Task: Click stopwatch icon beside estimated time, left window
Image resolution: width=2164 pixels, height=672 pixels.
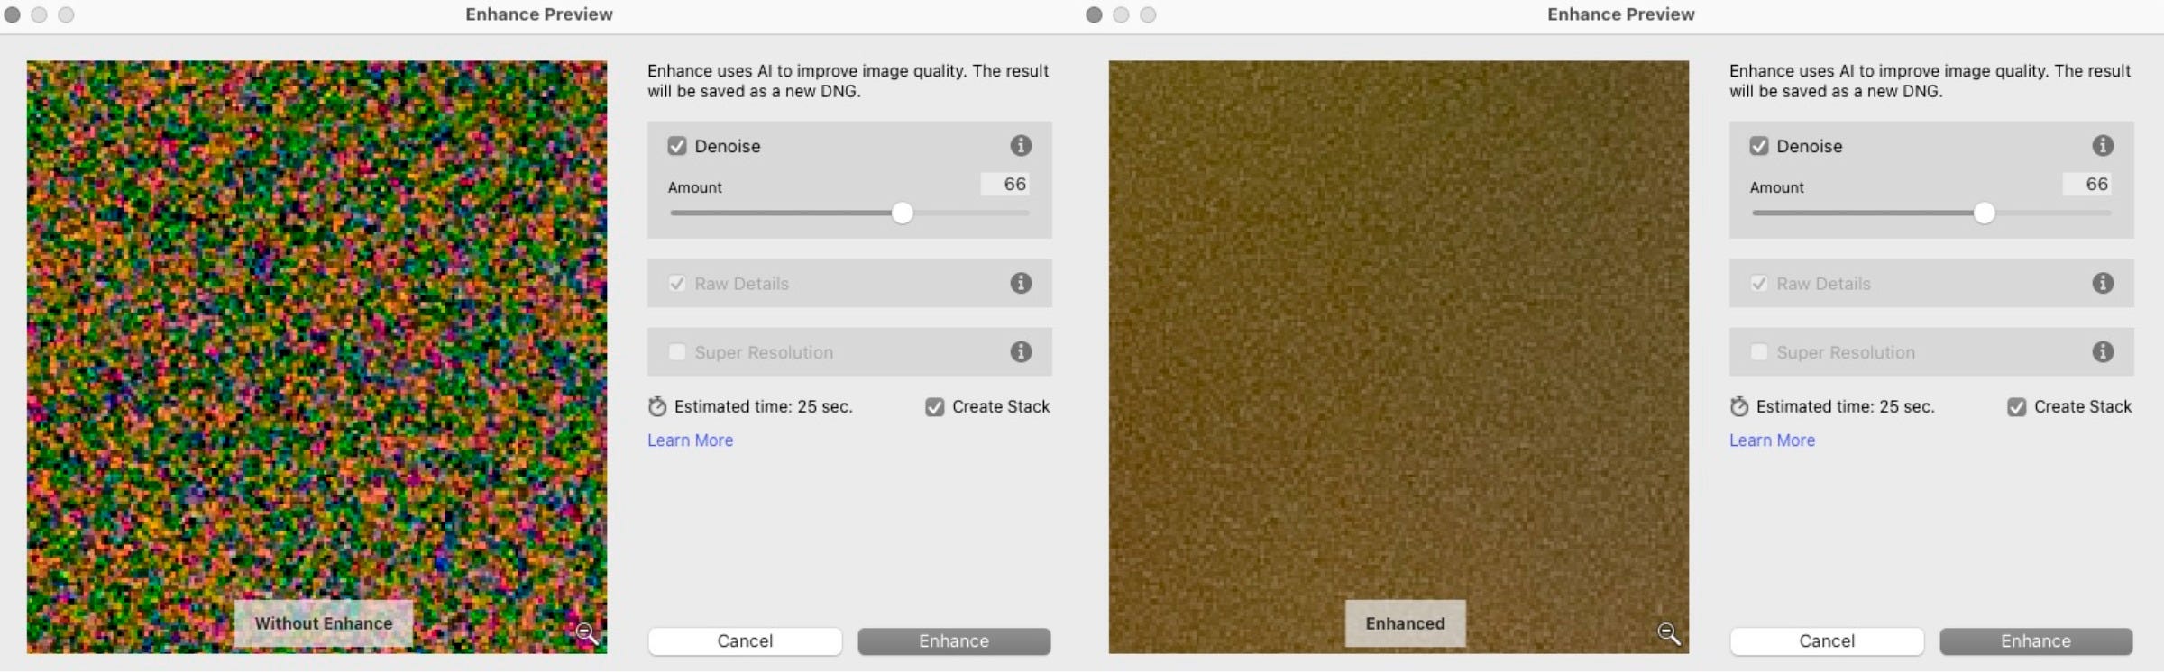Action: [x=657, y=407]
